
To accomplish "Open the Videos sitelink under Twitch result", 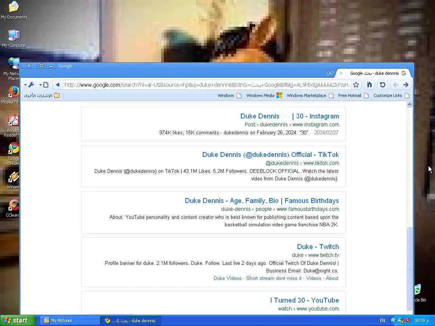I will click(x=313, y=278).
